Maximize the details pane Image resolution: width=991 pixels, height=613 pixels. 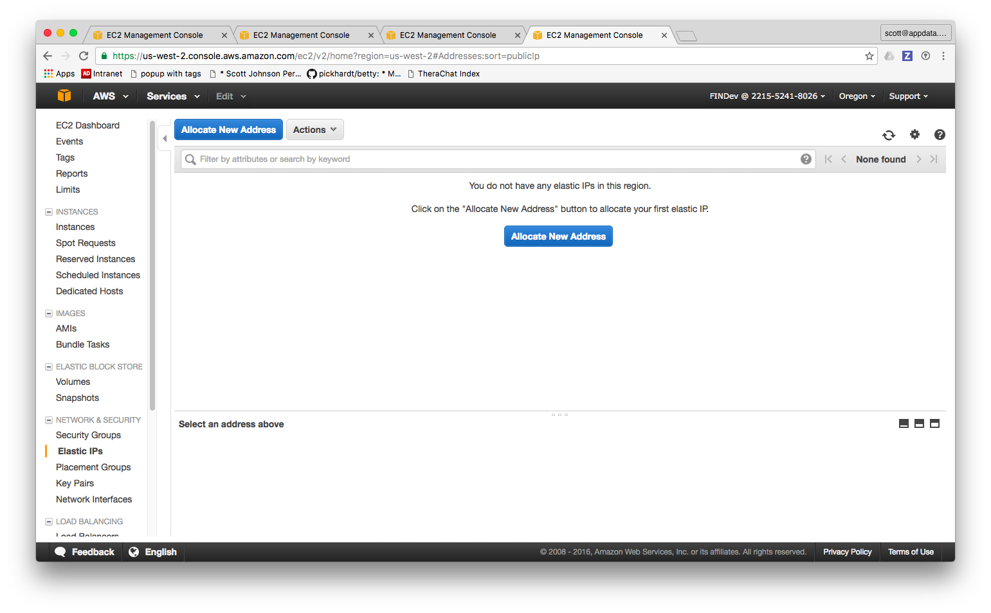click(x=935, y=423)
